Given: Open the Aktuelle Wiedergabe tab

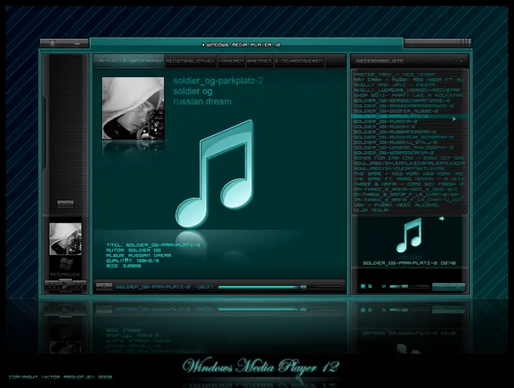Looking at the screenshot, I should coord(129,61).
